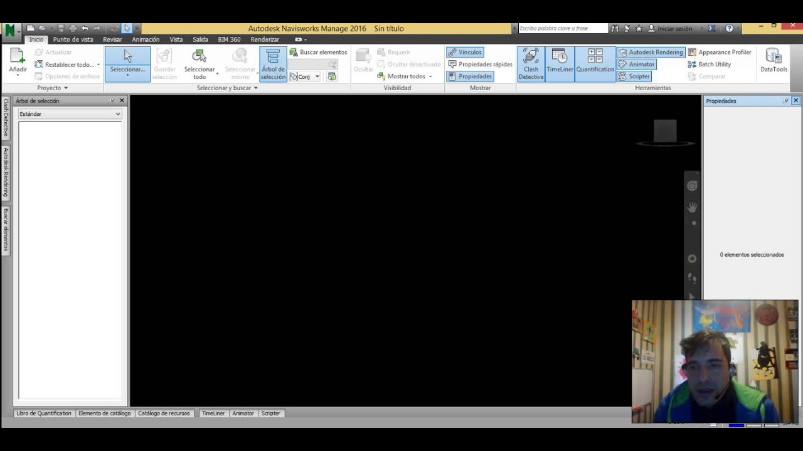The width and height of the screenshot is (803, 451).
Task: Open Buscar elementos binoculars tool
Action: click(x=318, y=52)
